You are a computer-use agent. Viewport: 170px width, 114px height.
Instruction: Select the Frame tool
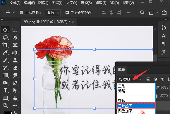coord(15,45)
